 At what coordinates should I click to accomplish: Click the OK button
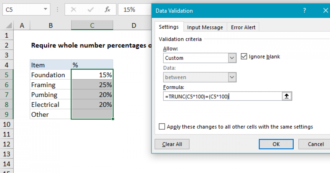click(276, 144)
